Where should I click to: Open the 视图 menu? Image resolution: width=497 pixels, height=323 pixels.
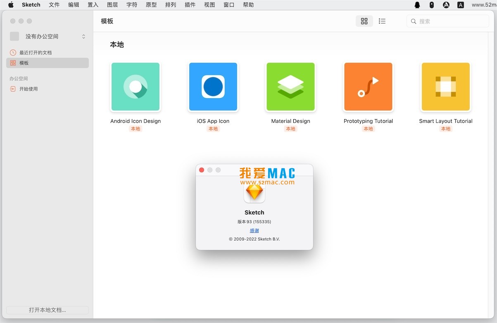pyautogui.click(x=209, y=5)
